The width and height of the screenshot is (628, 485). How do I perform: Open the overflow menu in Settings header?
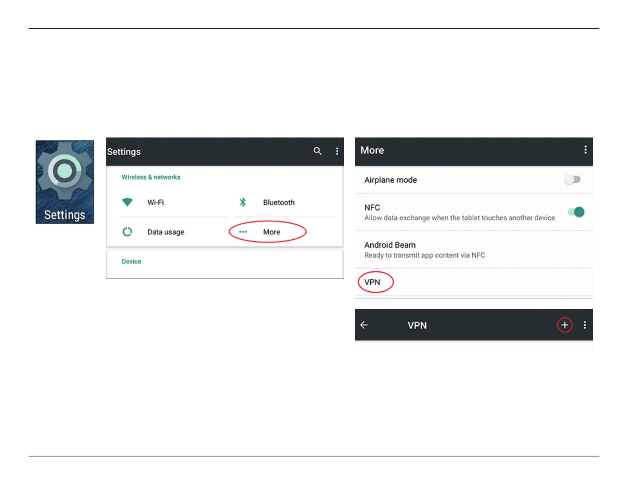tap(337, 151)
